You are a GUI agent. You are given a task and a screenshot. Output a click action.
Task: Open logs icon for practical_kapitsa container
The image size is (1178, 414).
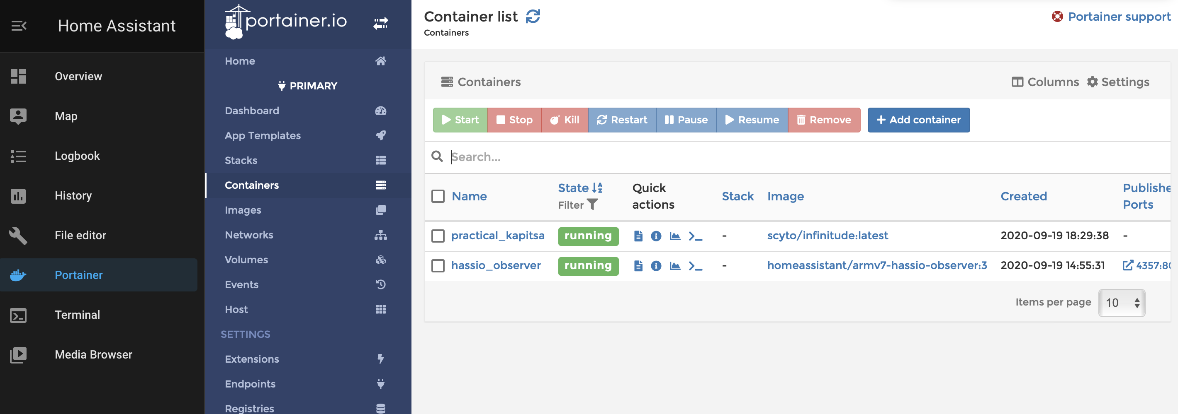[x=638, y=236]
